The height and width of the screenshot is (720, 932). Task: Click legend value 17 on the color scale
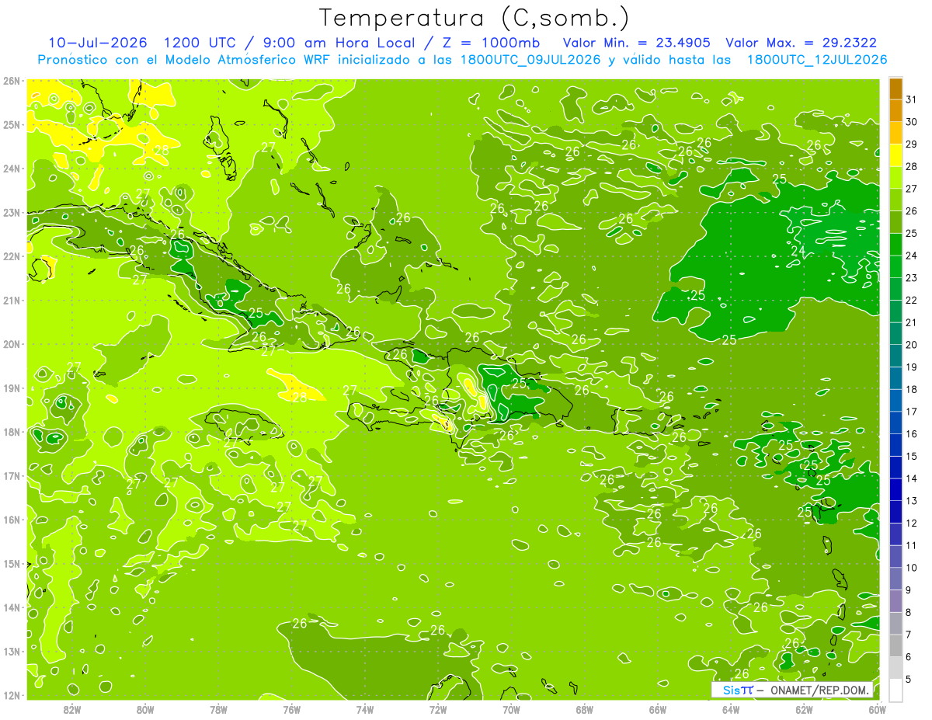pyautogui.click(x=912, y=412)
